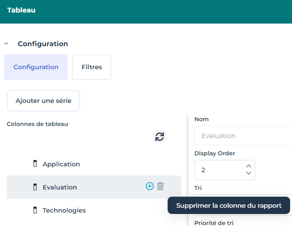Click the column icon beside Application
This screenshot has height=226, width=292.
tap(35, 164)
